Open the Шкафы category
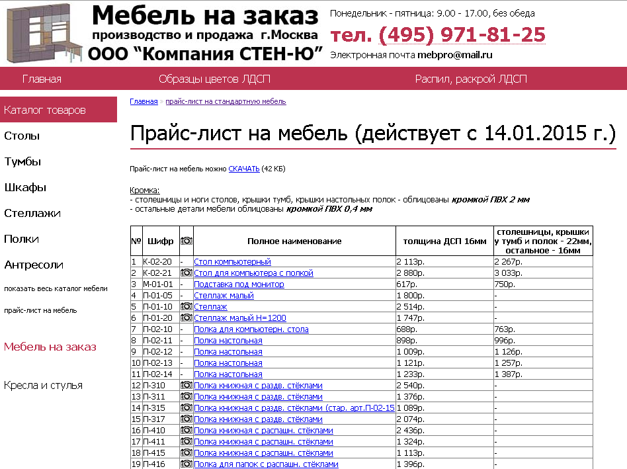 25,187
